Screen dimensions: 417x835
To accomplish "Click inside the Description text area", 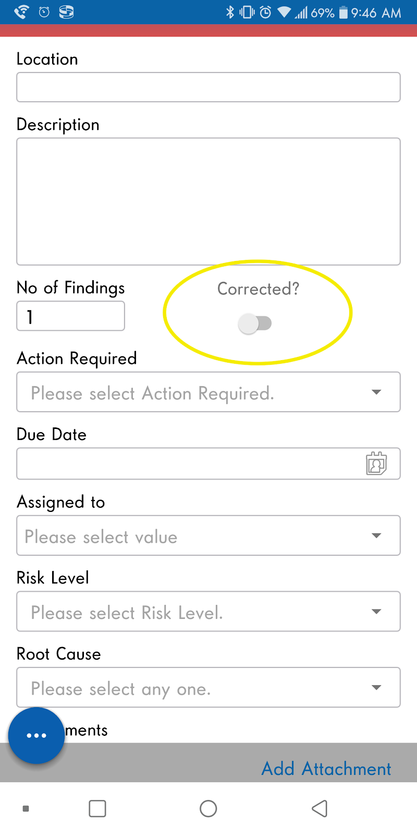I will 208,201.
